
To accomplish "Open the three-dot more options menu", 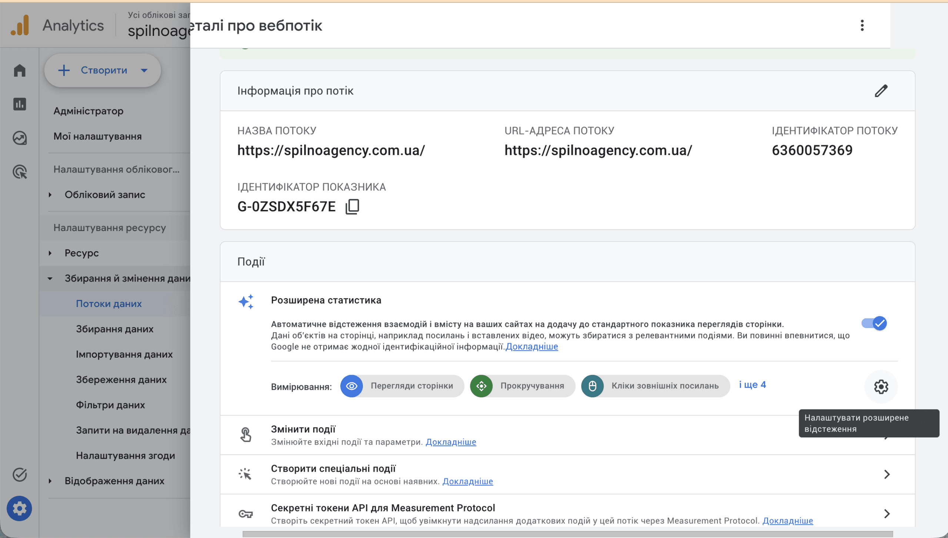I will tap(862, 26).
